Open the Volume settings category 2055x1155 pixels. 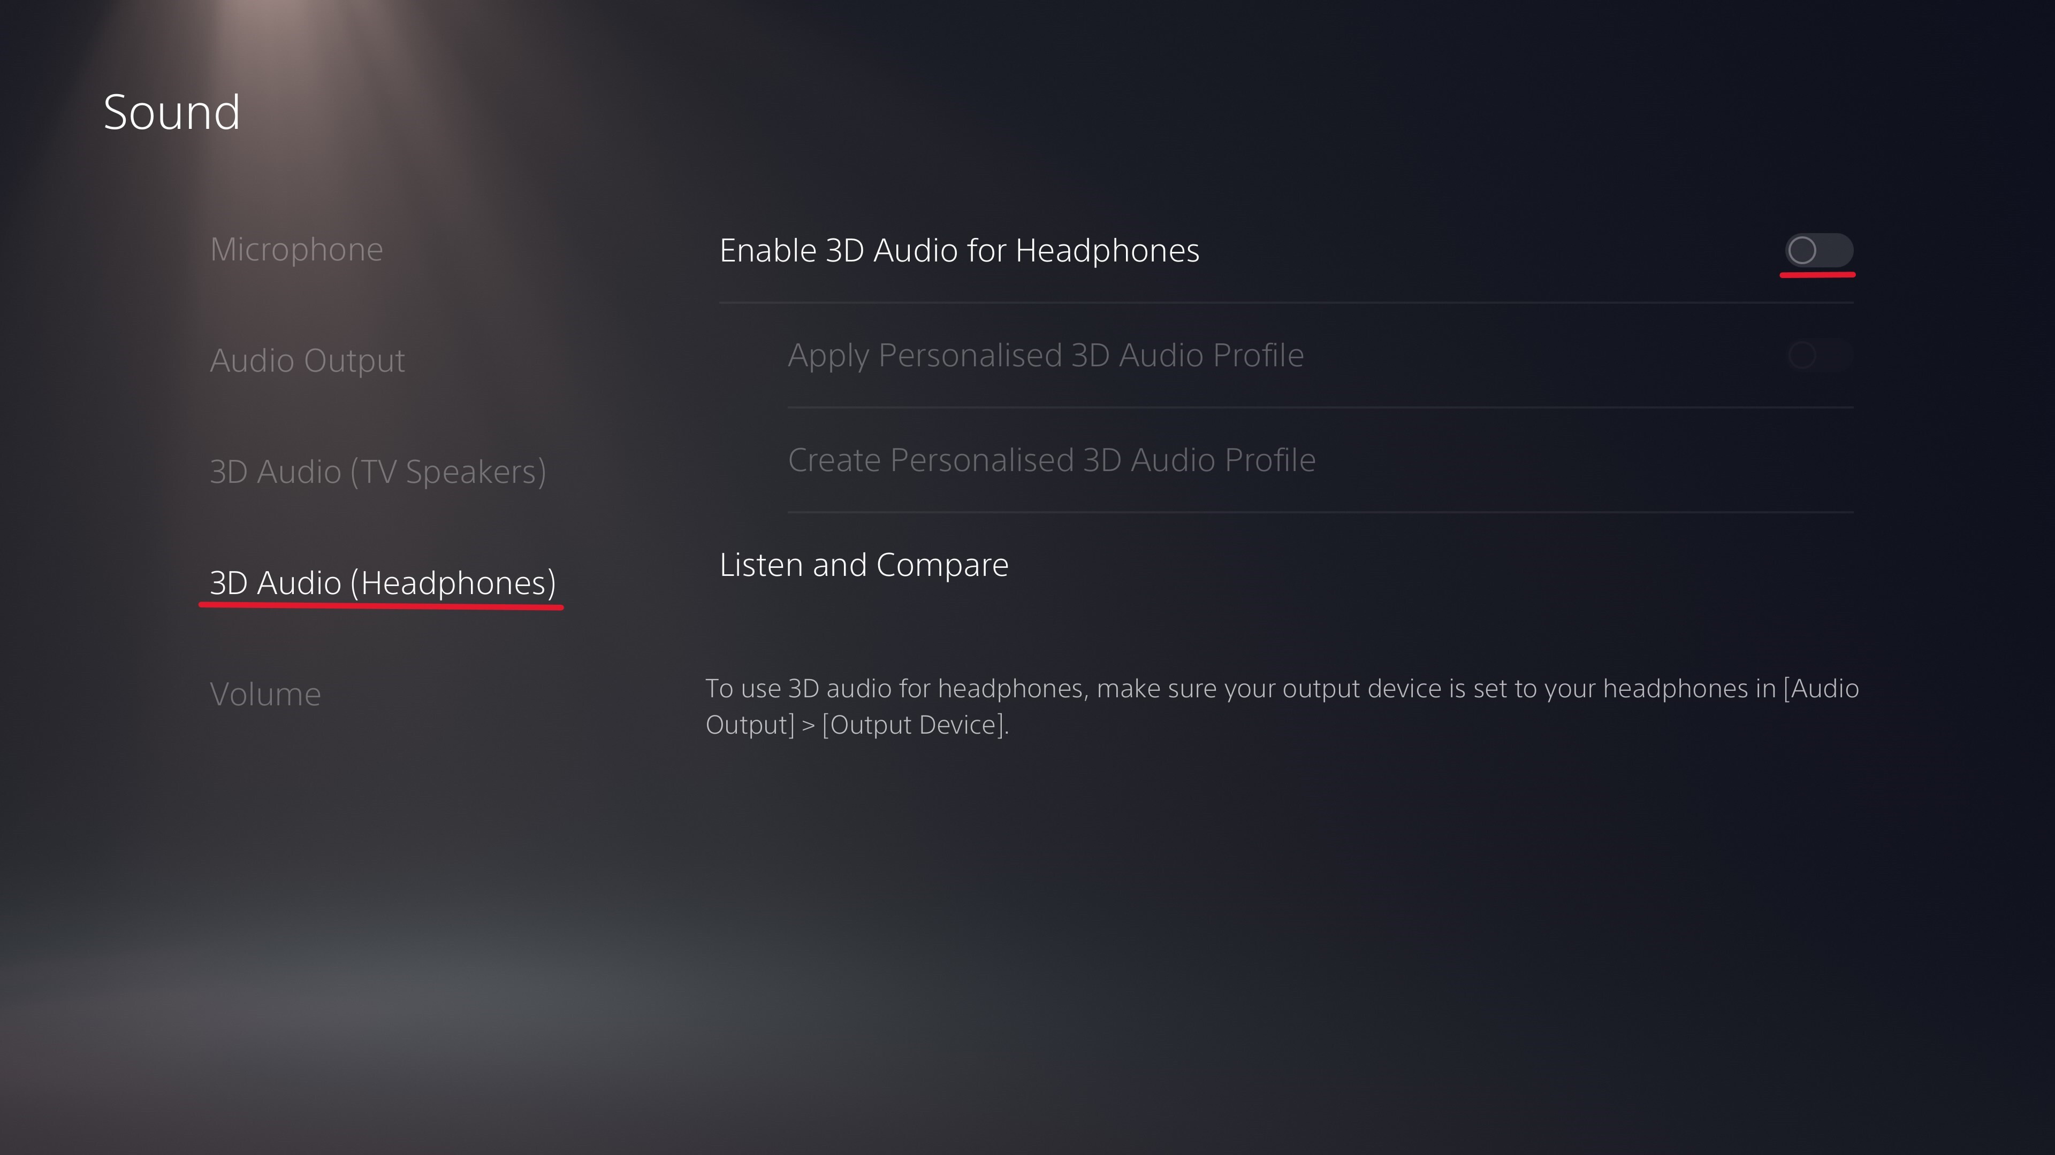click(265, 694)
